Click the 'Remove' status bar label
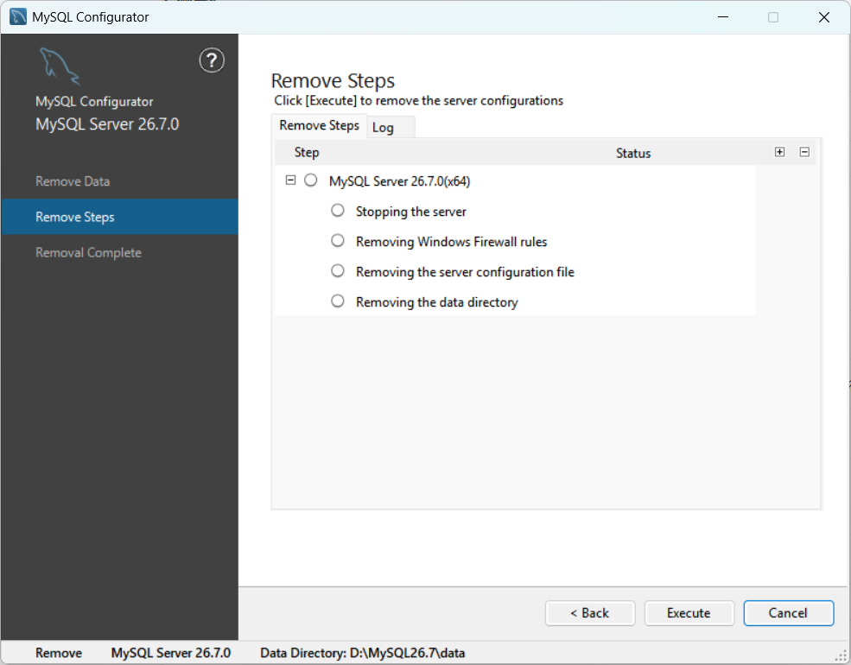Viewport: 851px width, 665px height. click(x=59, y=653)
